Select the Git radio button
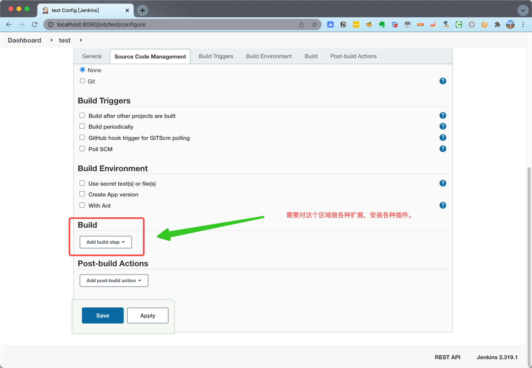The width and height of the screenshot is (532, 368). tap(82, 81)
